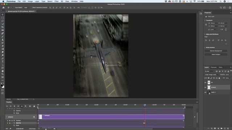Toggle link width and height in Transform
Screen dimensions: 232x130
[x=206, y=25]
